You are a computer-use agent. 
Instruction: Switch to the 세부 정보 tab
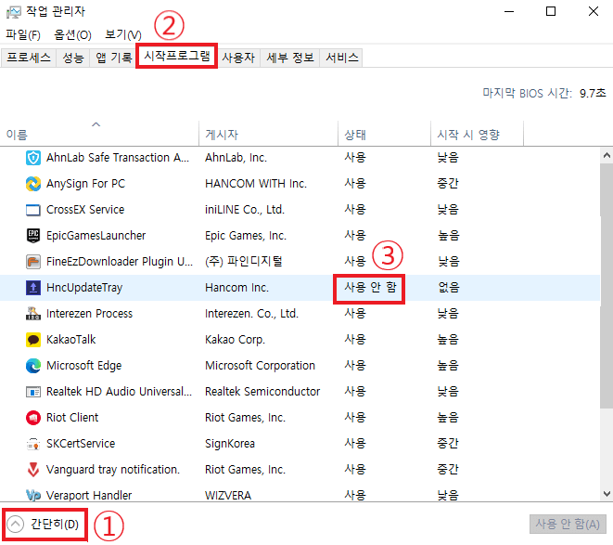[290, 58]
